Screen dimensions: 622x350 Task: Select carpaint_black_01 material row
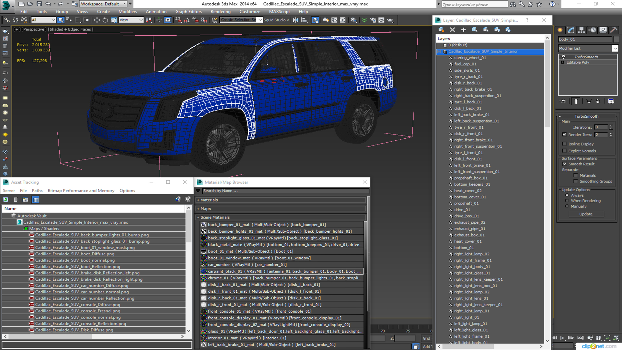pyautogui.click(x=282, y=271)
